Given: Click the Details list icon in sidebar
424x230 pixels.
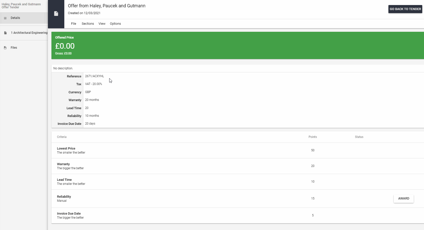Looking at the screenshot, I should tap(5, 18).
